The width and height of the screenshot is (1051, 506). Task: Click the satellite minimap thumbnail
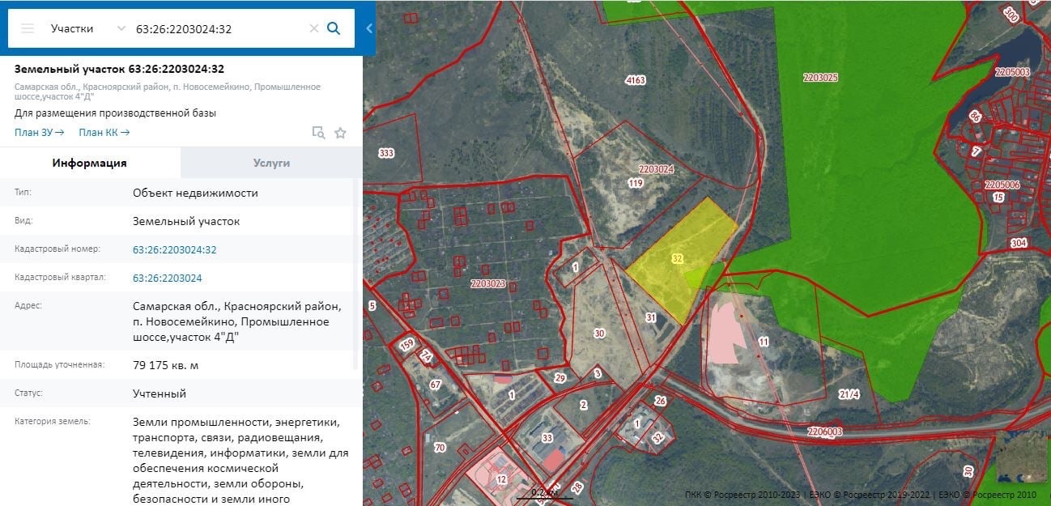tap(1022, 457)
